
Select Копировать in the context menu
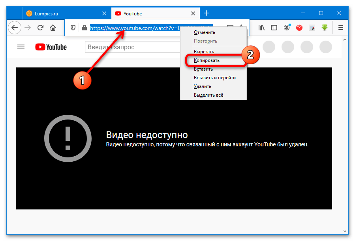pos(207,60)
